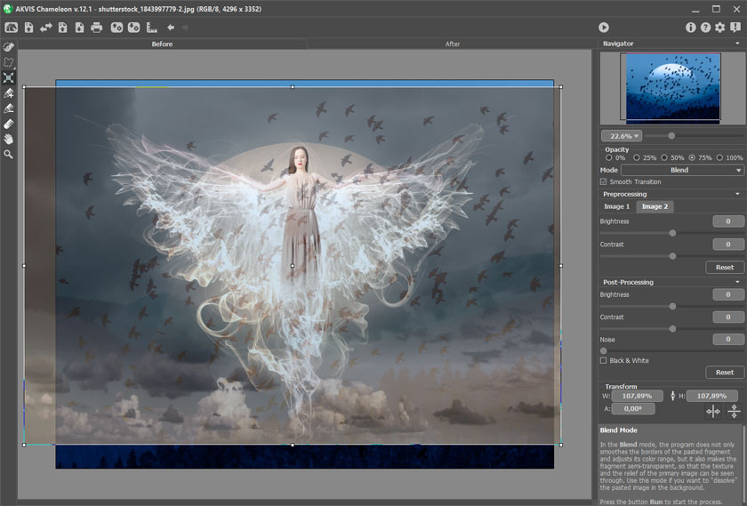Toggle the width-height proportion lock icon
Viewport: 747px width, 506px height.
click(672, 396)
